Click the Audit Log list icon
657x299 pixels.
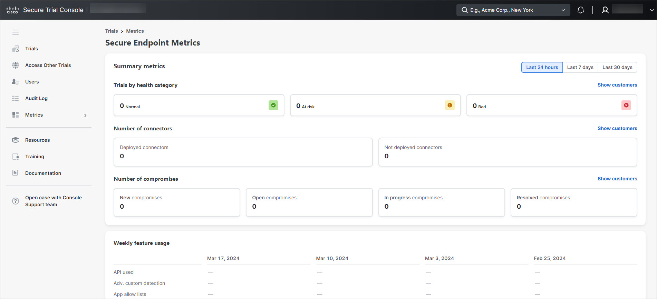(x=16, y=98)
